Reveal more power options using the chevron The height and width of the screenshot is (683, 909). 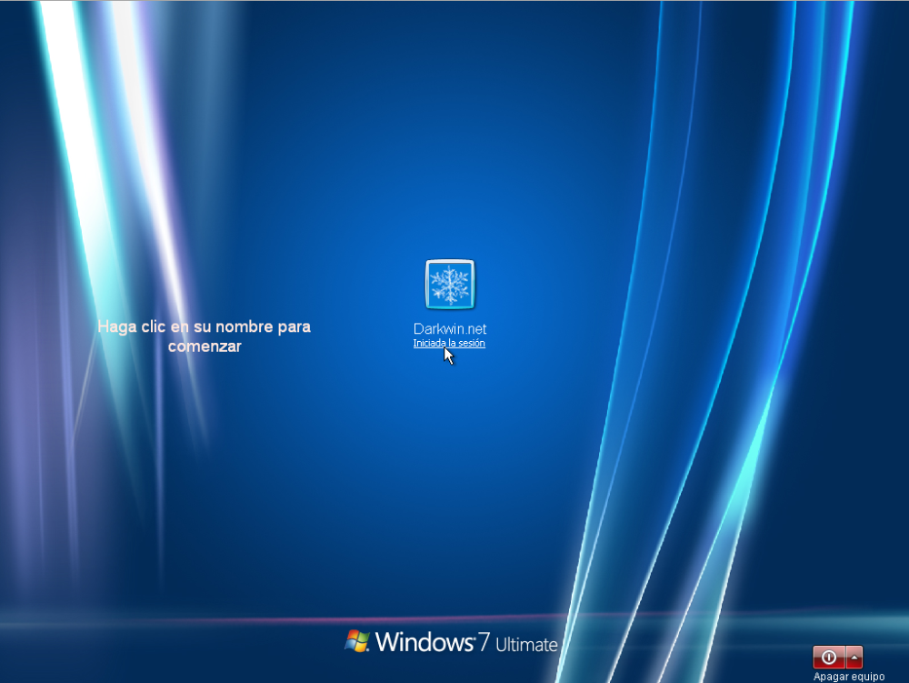pyautogui.click(x=854, y=657)
